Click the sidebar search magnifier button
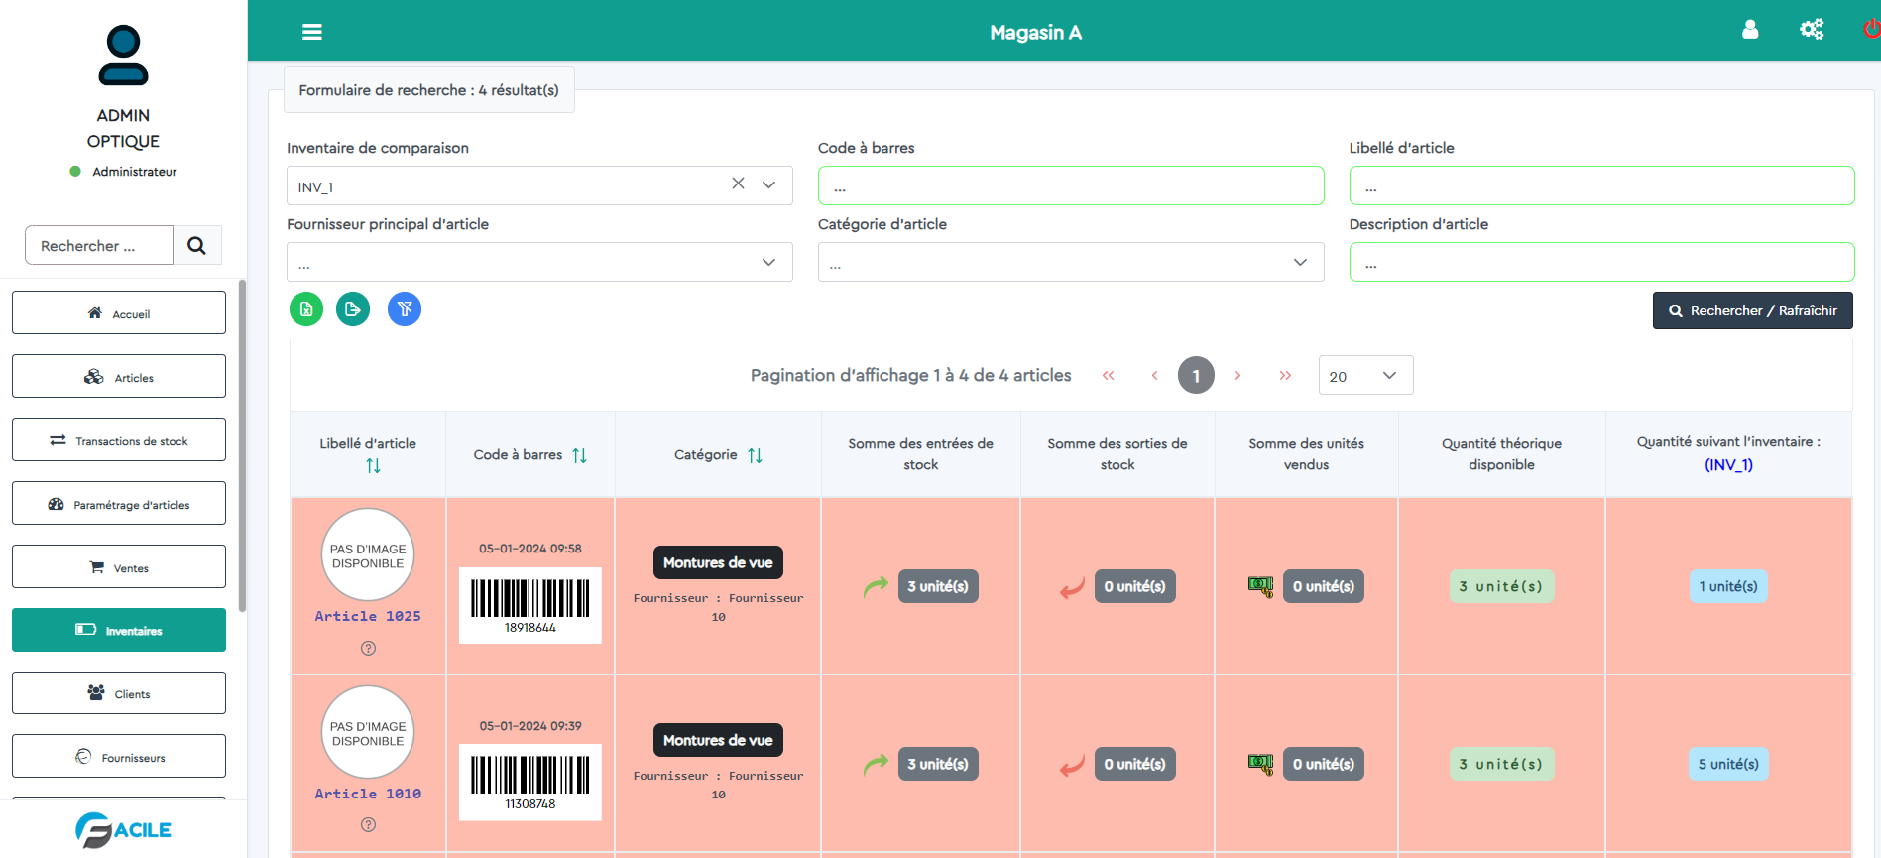Screen dimensions: 1881x858 [x=197, y=245]
